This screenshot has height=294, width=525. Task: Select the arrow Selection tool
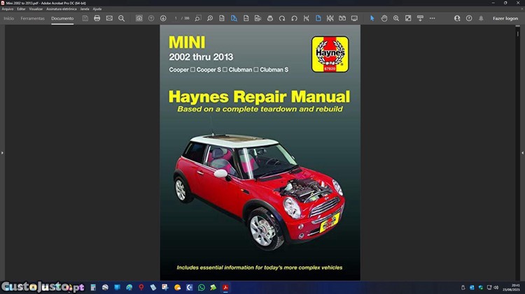click(x=372, y=18)
